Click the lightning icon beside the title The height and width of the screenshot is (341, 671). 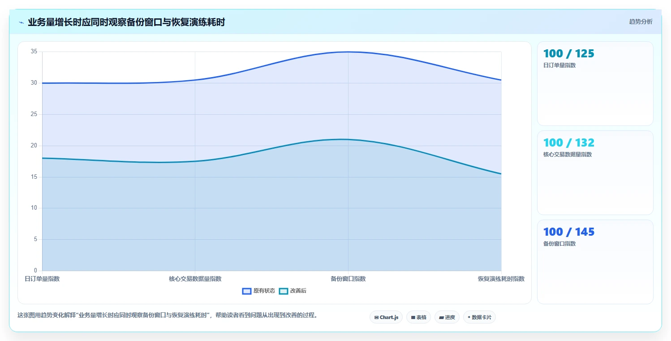point(21,22)
